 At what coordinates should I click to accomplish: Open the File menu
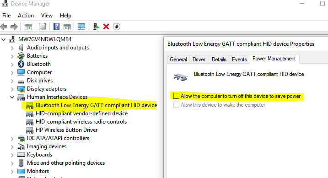coord(6,16)
